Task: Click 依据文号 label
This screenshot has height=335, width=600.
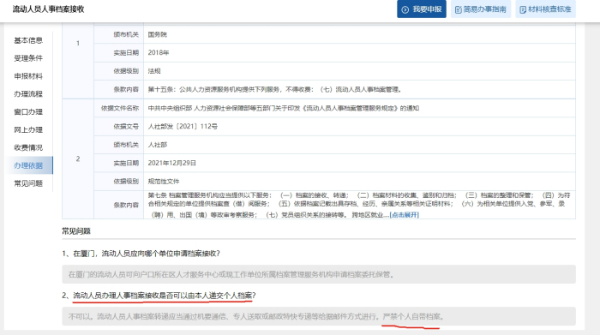Action: (x=126, y=127)
